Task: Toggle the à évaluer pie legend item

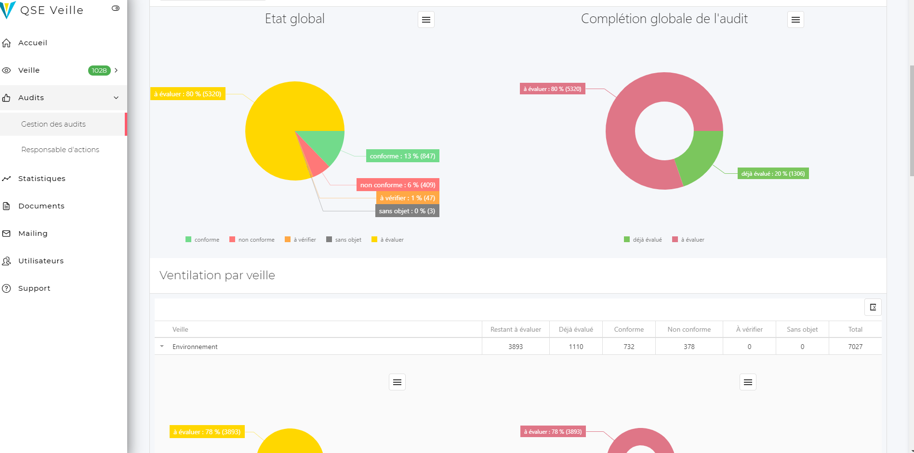Action: click(x=388, y=240)
